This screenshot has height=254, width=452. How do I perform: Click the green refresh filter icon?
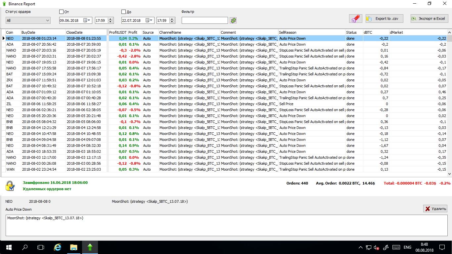coord(234,21)
